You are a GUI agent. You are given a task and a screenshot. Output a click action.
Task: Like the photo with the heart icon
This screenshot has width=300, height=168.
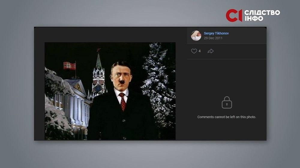(x=194, y=51)
